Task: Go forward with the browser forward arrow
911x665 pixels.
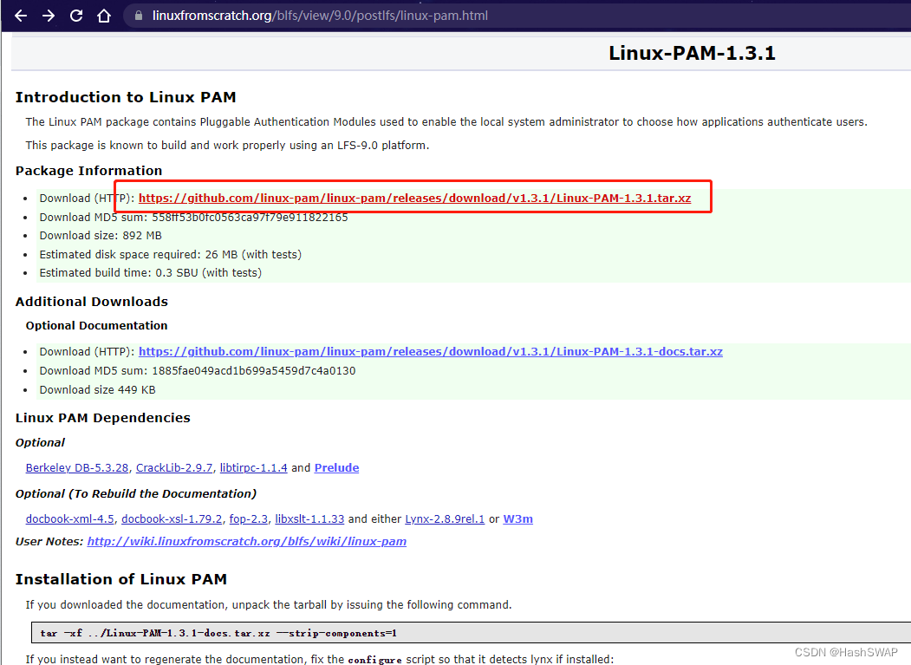Action: point(49,16)
